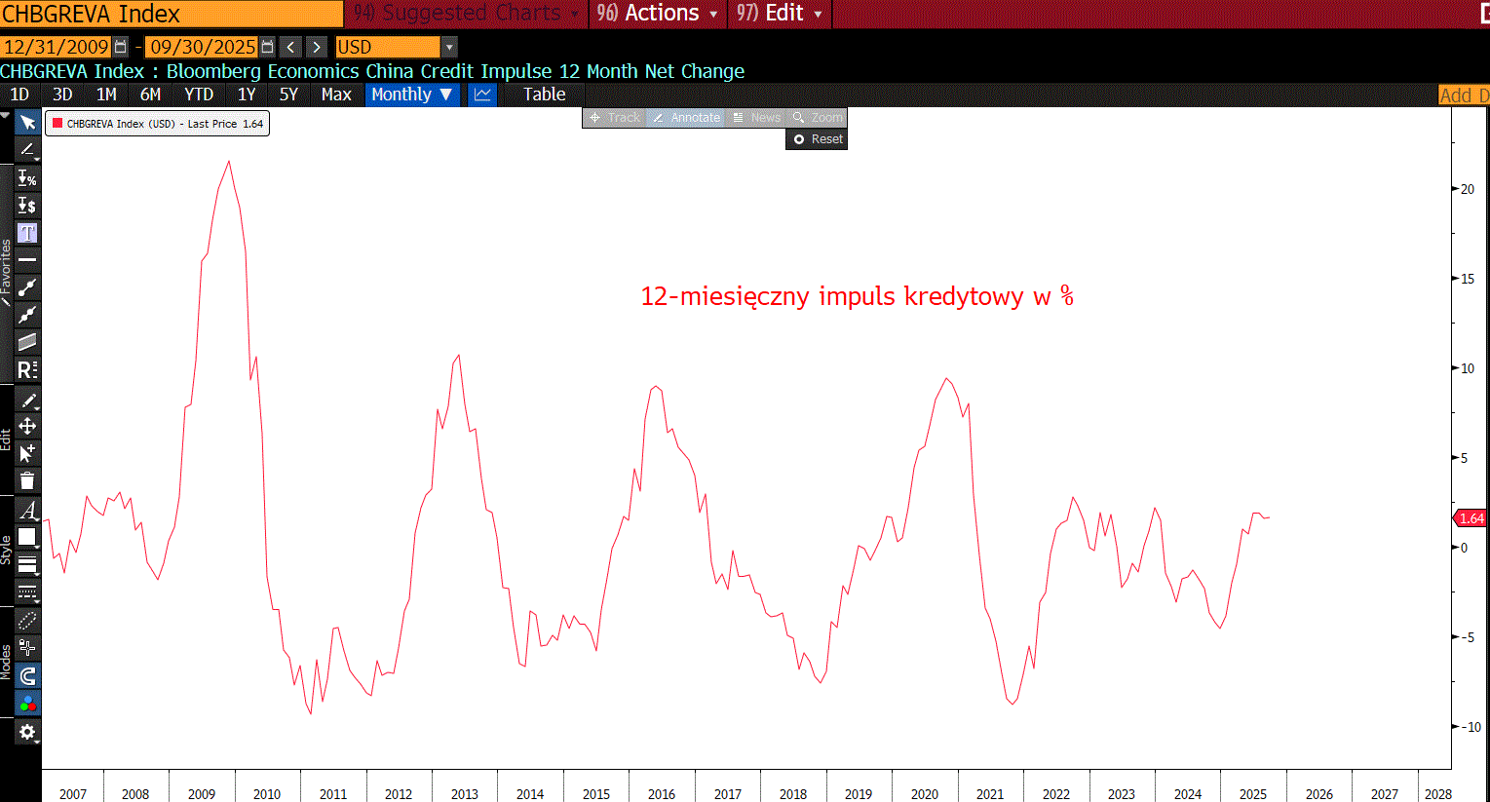The width and height of the screenshot is (1490, 802).
Task: Expand the USD currency dropdown arrow
Action: [448, 47]
